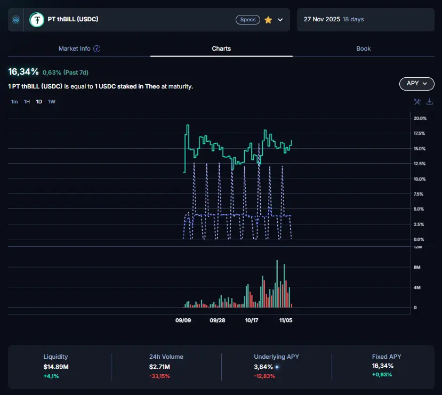Click the tallest green volume bar
The width and height of the screenshot is (442, 395).
pos(277,284)
